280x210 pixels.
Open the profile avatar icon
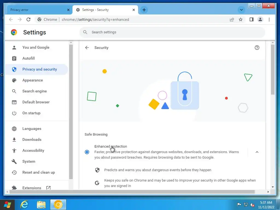pyautogui.click(x=260, y=19)
